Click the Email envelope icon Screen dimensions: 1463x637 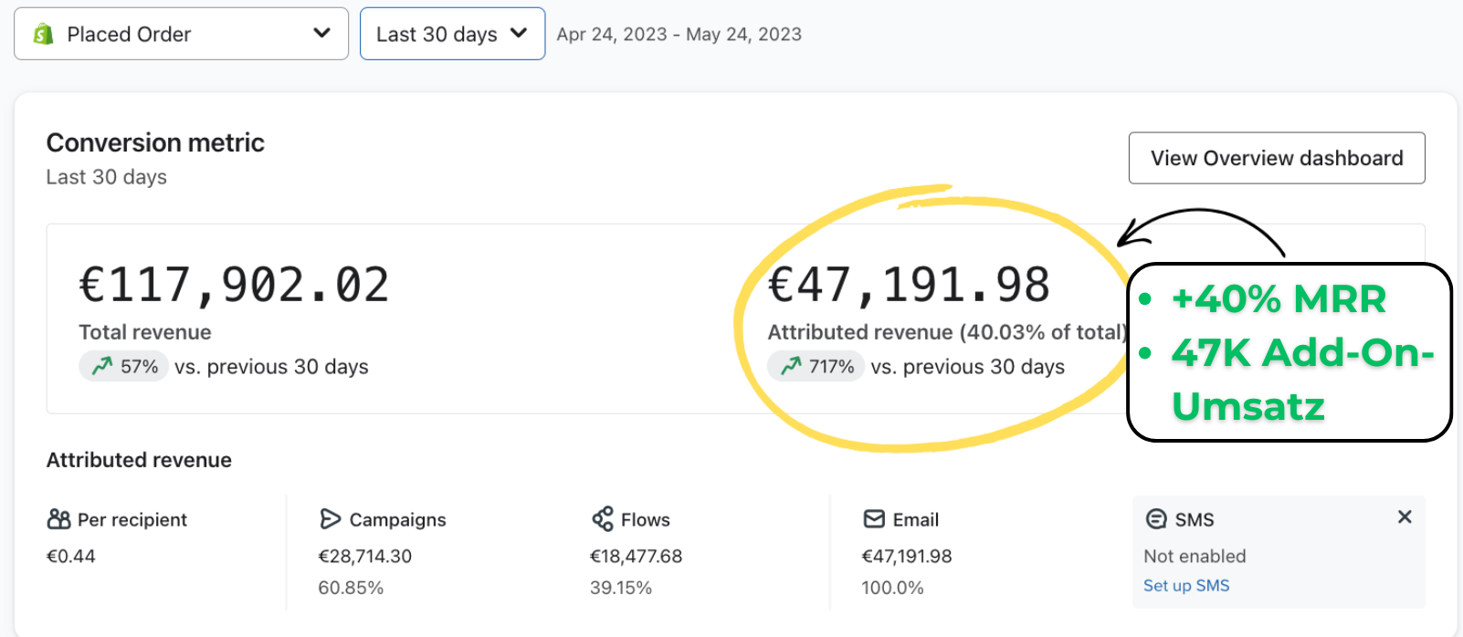point(874,519)
